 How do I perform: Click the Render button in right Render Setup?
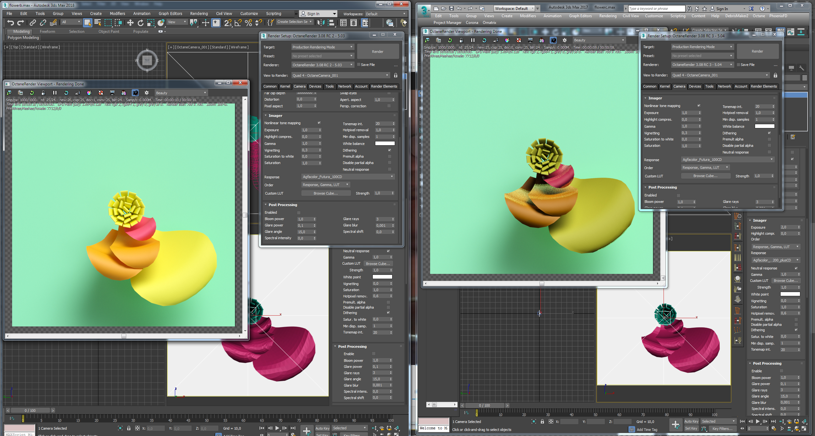[x=757, y=51]
